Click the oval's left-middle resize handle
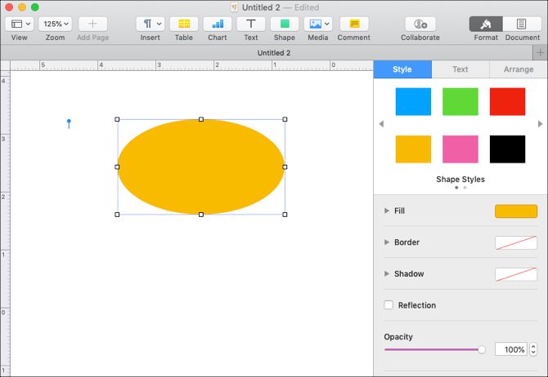Screen dimensions: 548x377 click(117, 167)
